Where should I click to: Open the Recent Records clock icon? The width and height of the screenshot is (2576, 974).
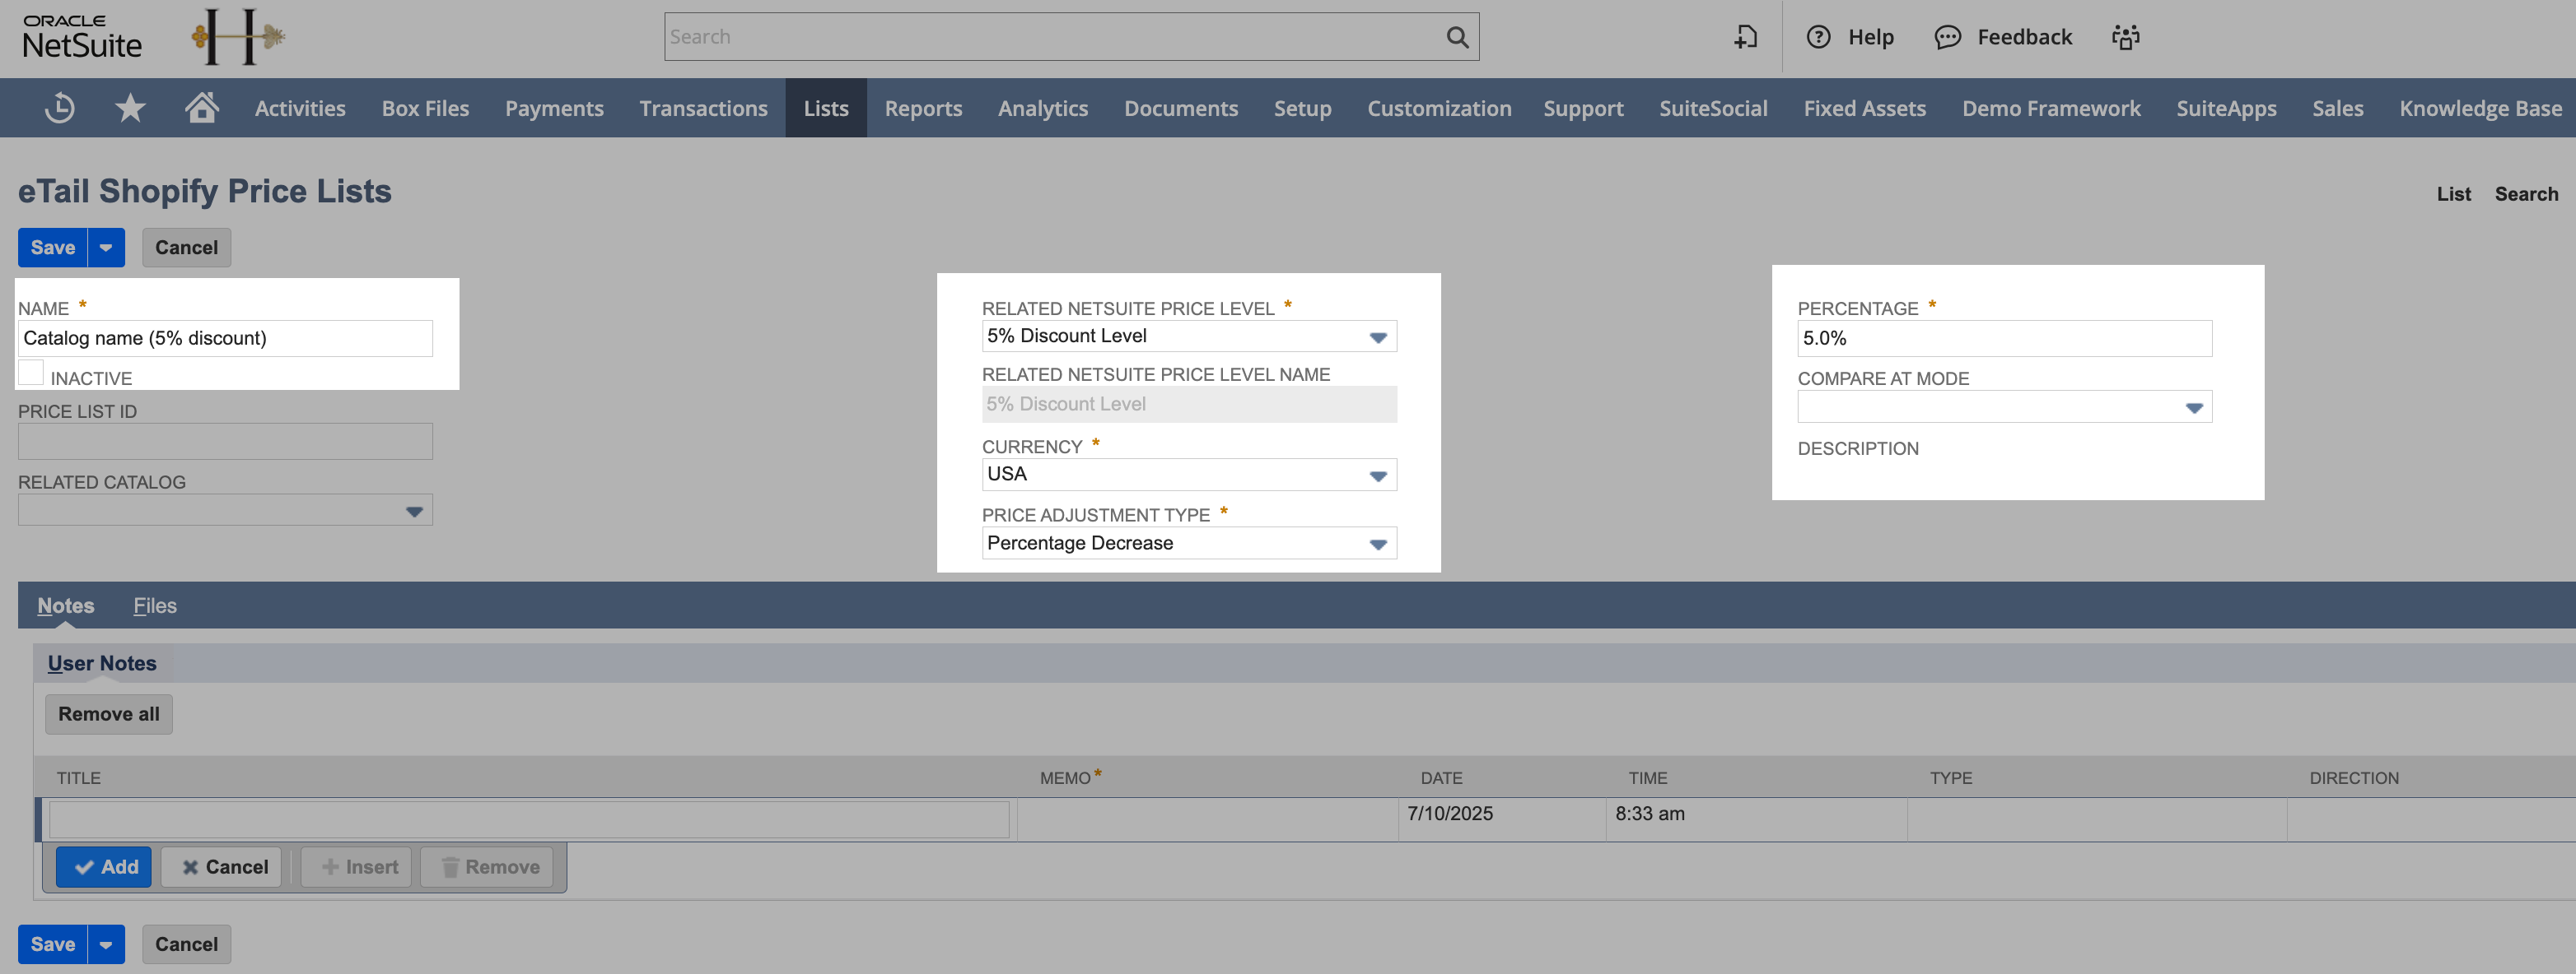(60, 108)
